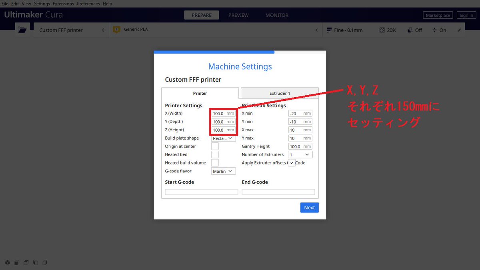The image size is (480, 270).
Task: Click the Y max input field
Action: (x=300, y=138)
